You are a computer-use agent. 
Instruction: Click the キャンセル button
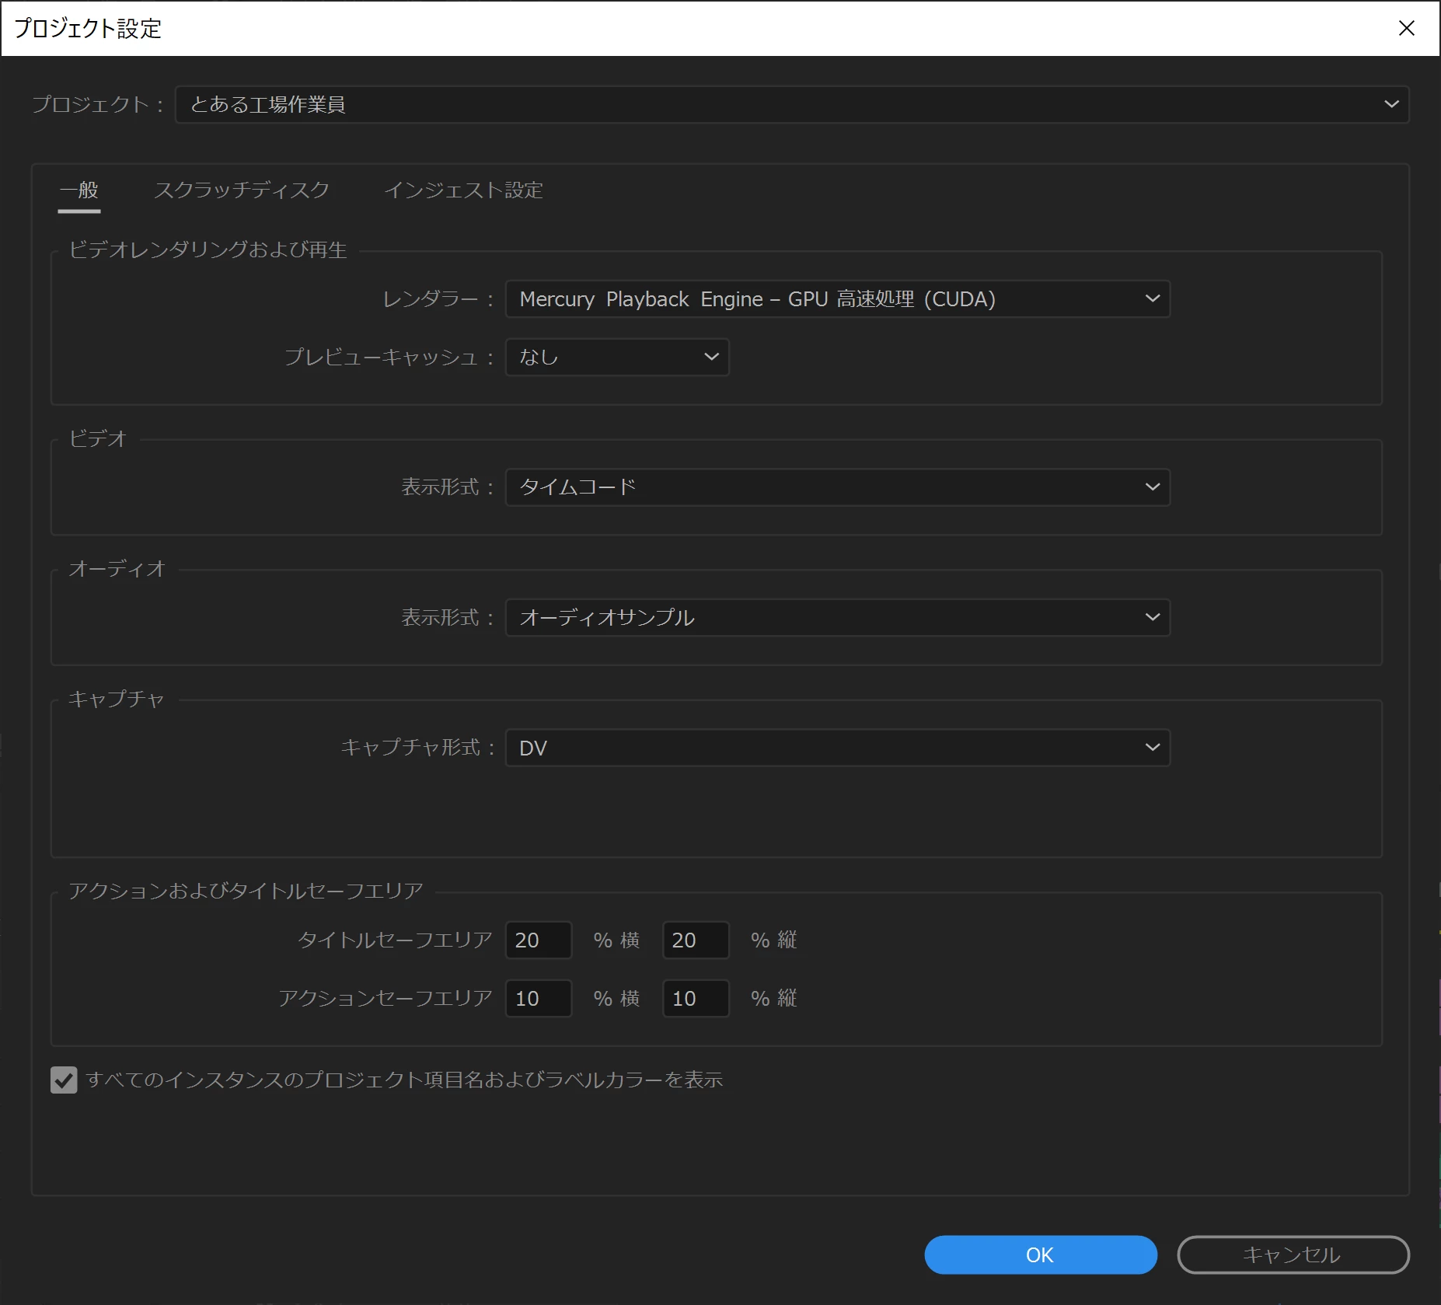1293,1255
